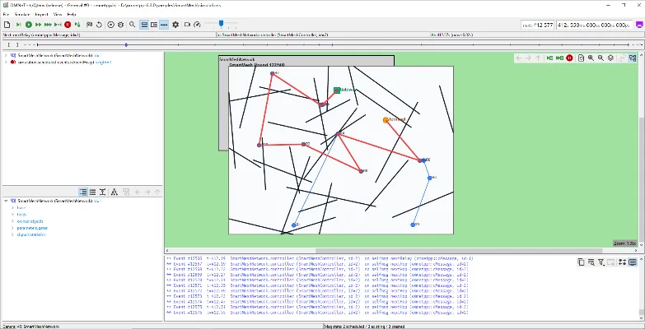Image resolution: width=645 pixels, height=329 pixels.
Task: Toggle video recording camera icon
Action: [187, 25]
